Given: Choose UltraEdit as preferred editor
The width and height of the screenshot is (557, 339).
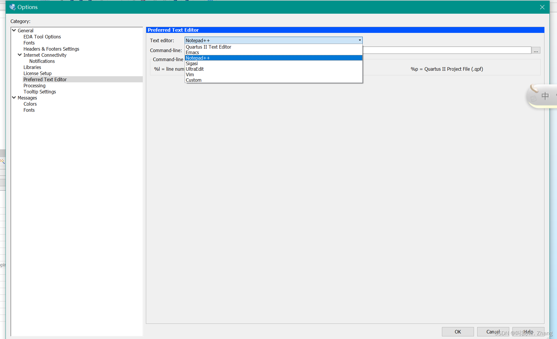Looking at the screenshot, I should point(195,69).
